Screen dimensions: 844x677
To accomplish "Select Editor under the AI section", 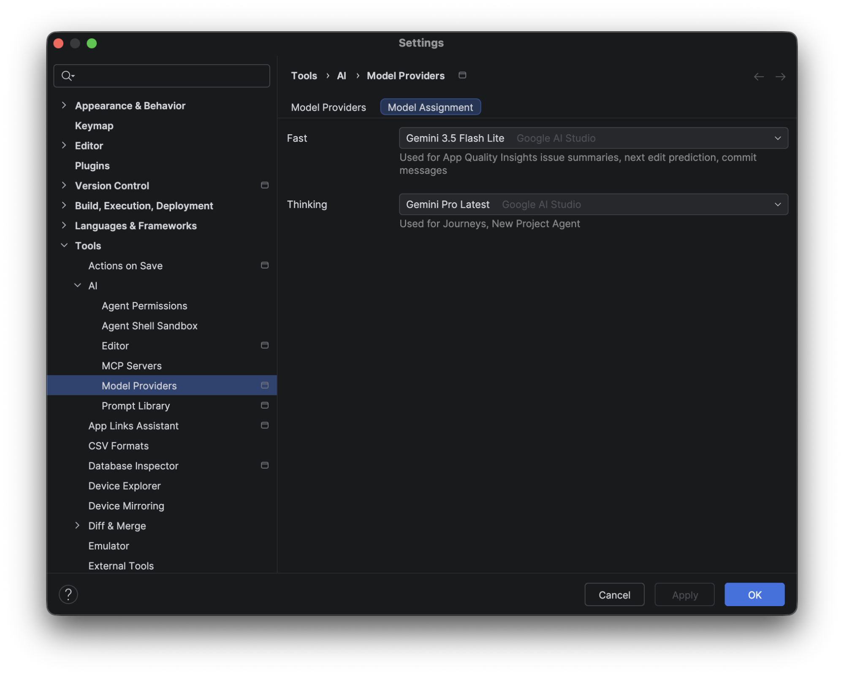I will coord(115,346).
